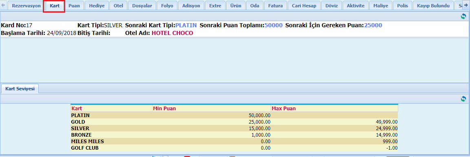Select the GOLF CLUB row
The height and width of the screenshot is (157, 470).
pos(234,148)
